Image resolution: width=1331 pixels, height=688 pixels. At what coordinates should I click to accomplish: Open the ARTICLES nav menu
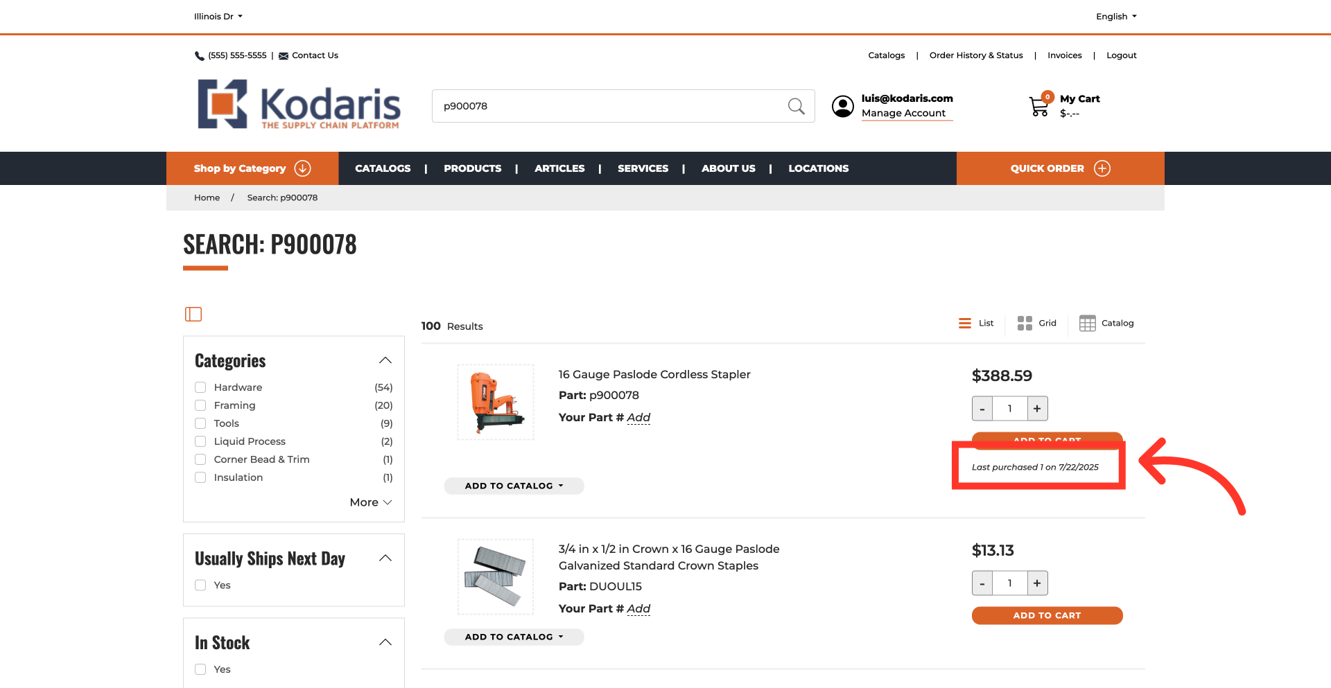559,168
